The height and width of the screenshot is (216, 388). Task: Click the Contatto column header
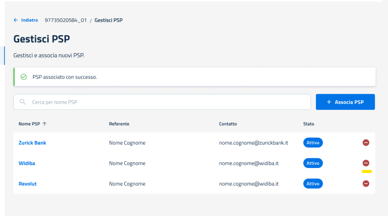click(x=228, y=123)
